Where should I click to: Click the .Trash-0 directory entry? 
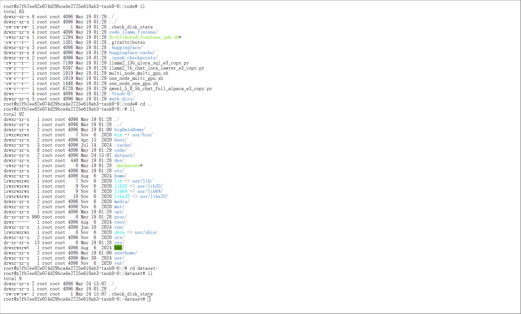point(119,94)
